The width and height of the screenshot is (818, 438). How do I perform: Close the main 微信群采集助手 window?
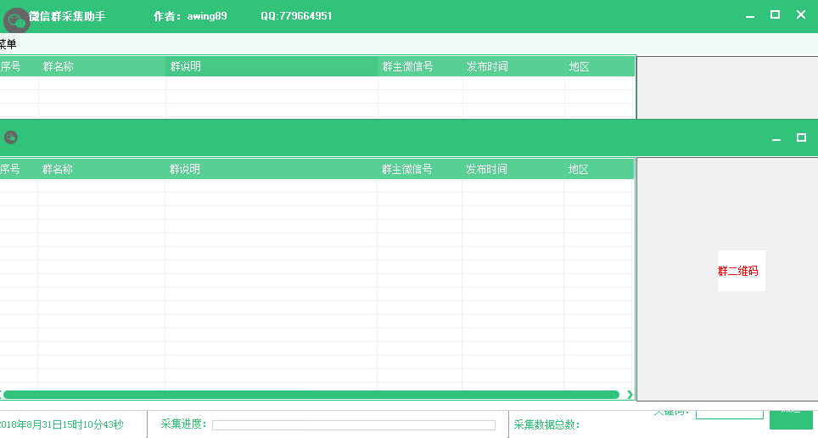point(801,15)
